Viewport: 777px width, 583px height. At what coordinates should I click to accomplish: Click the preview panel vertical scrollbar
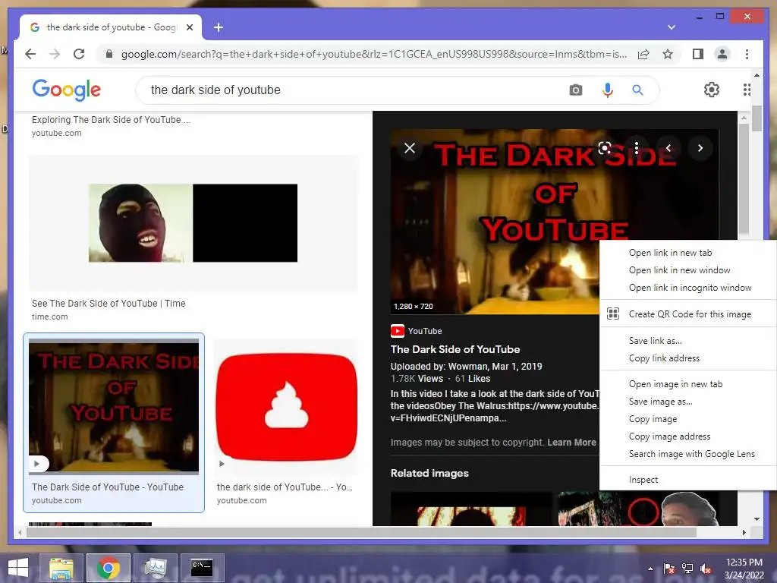coord(744,179)
